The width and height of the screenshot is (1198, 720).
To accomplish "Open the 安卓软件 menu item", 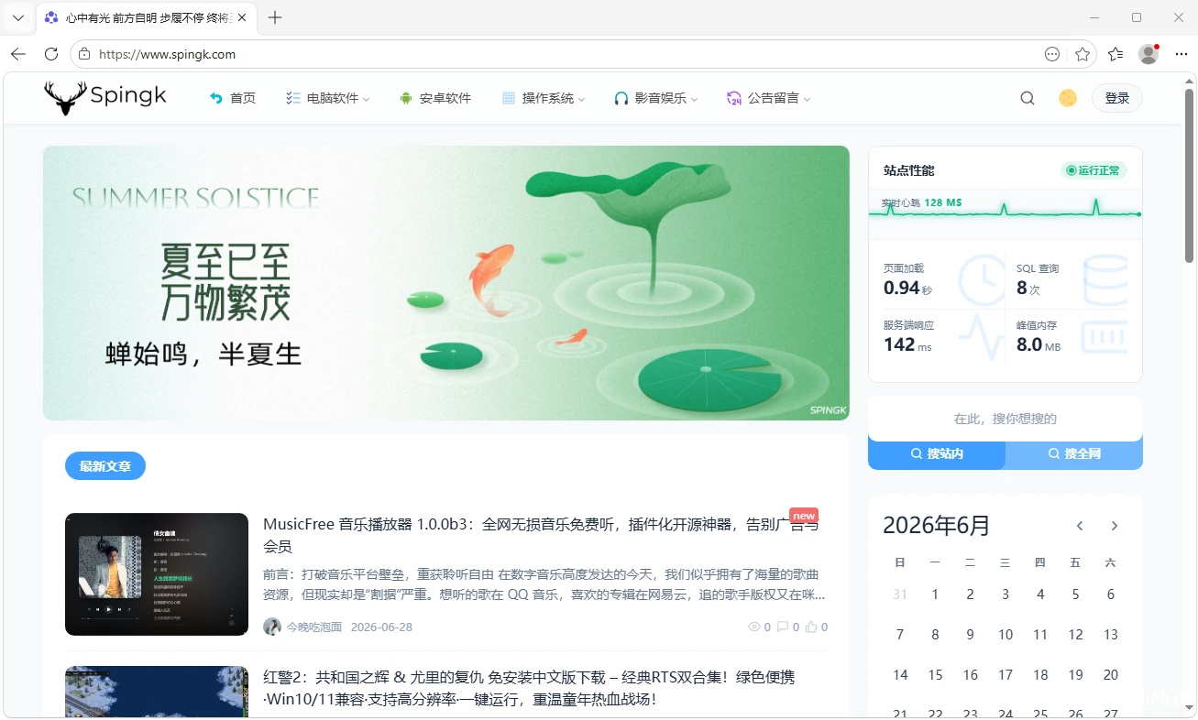I will click(x=435, y=98).
